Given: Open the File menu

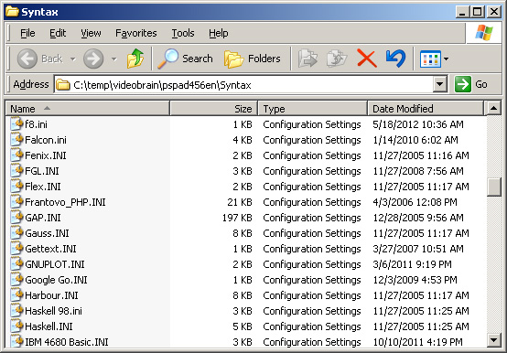Looking at the screenshot, I should point(27,33).
